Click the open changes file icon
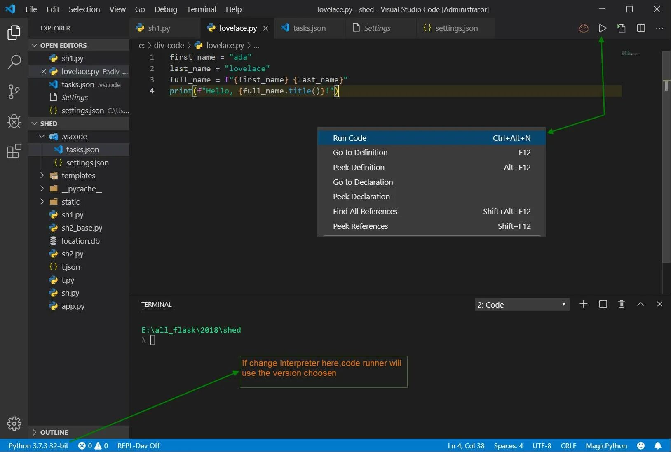671x452 pixels. (x=622, y=28)
